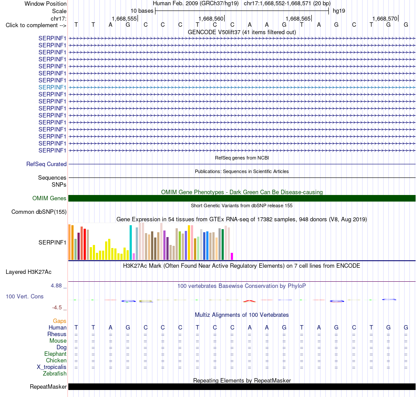This screenshot has width=416, height=397.
Task: Select the 'Scale' track label
Action: [x=59, y=11]
